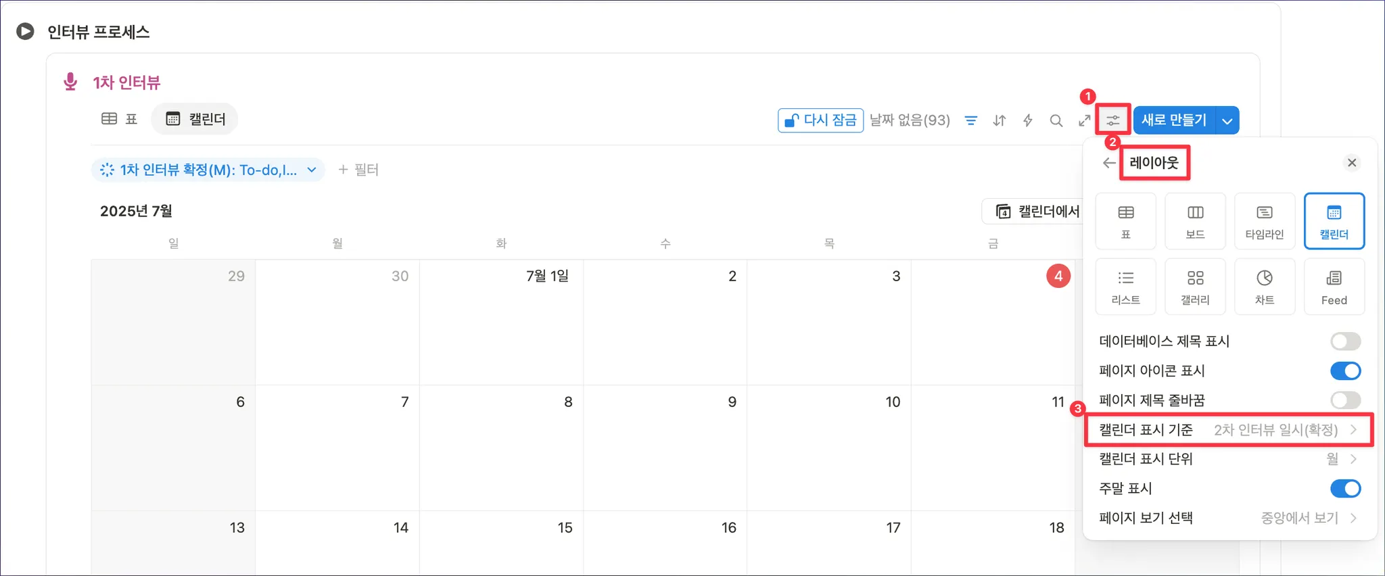Go back with the arrow beside 레이아웃

1108,163
